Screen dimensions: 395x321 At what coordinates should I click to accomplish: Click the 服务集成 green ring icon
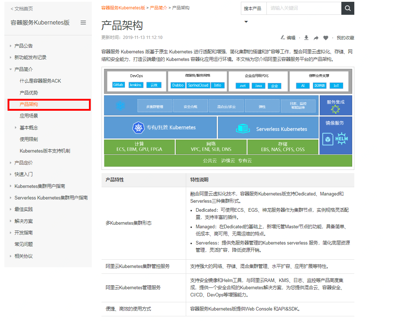pyautogui.click(x=336, y=109)
